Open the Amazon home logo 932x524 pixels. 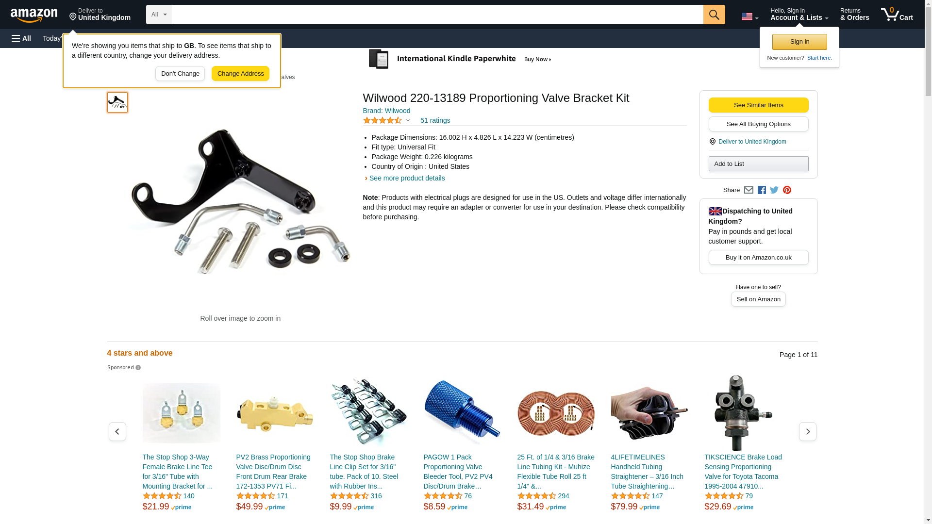coord(34,16)
